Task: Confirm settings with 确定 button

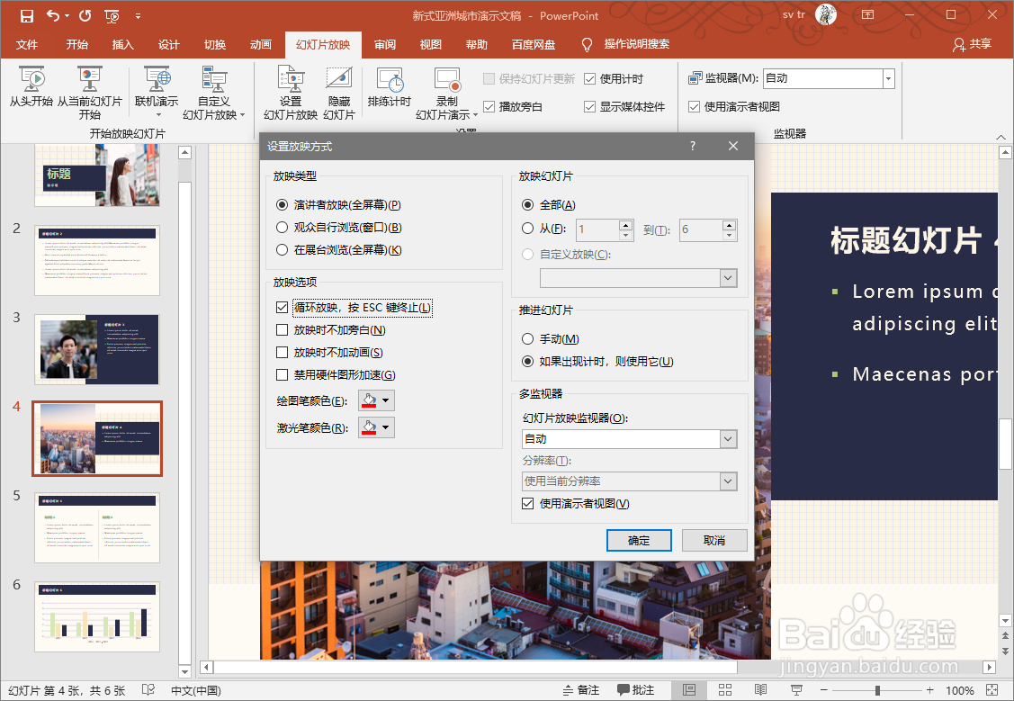Action: pos(639,540)
